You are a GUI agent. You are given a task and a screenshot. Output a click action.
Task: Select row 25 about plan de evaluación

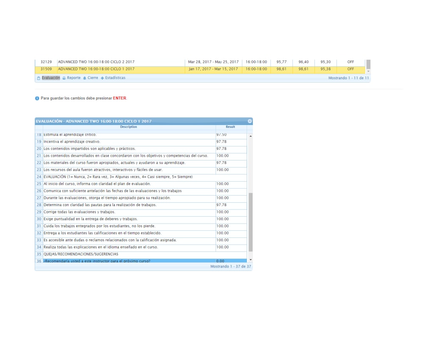coord(141,184)
